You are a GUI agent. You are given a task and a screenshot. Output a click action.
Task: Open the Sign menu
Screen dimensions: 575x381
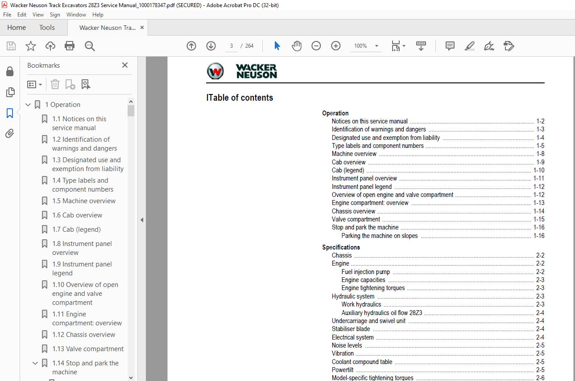click(x=55, y=15)
